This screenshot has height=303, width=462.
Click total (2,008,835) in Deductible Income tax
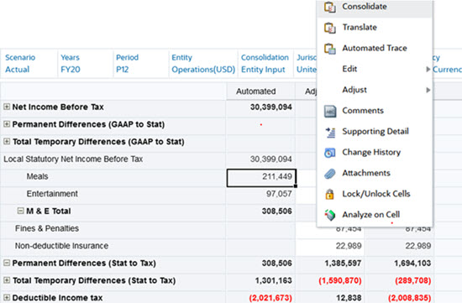(x=399, y=298)
